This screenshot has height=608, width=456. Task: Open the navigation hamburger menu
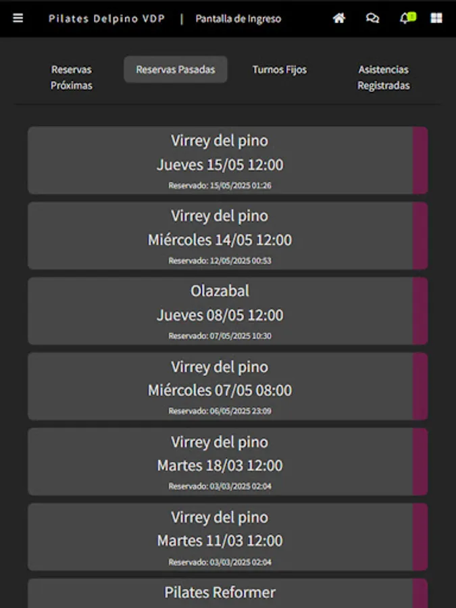pos(18,18)
